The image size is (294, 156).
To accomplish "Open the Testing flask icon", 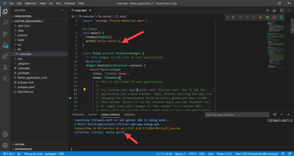I will tap(5, 67).
